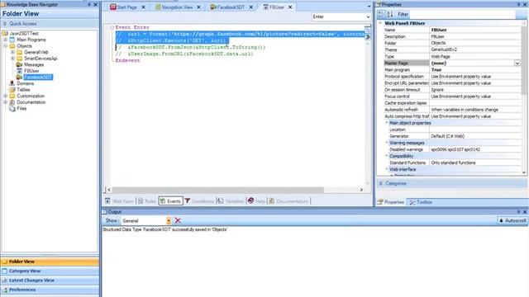Switch to Folder View

50,262
